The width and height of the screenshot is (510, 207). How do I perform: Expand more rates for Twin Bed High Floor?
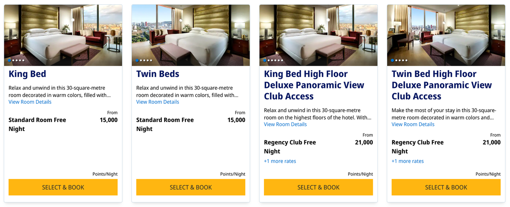tap(408, 162)
